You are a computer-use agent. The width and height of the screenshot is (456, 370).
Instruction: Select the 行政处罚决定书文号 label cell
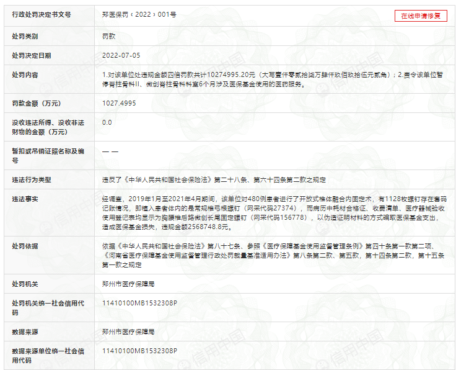[41, 14]
